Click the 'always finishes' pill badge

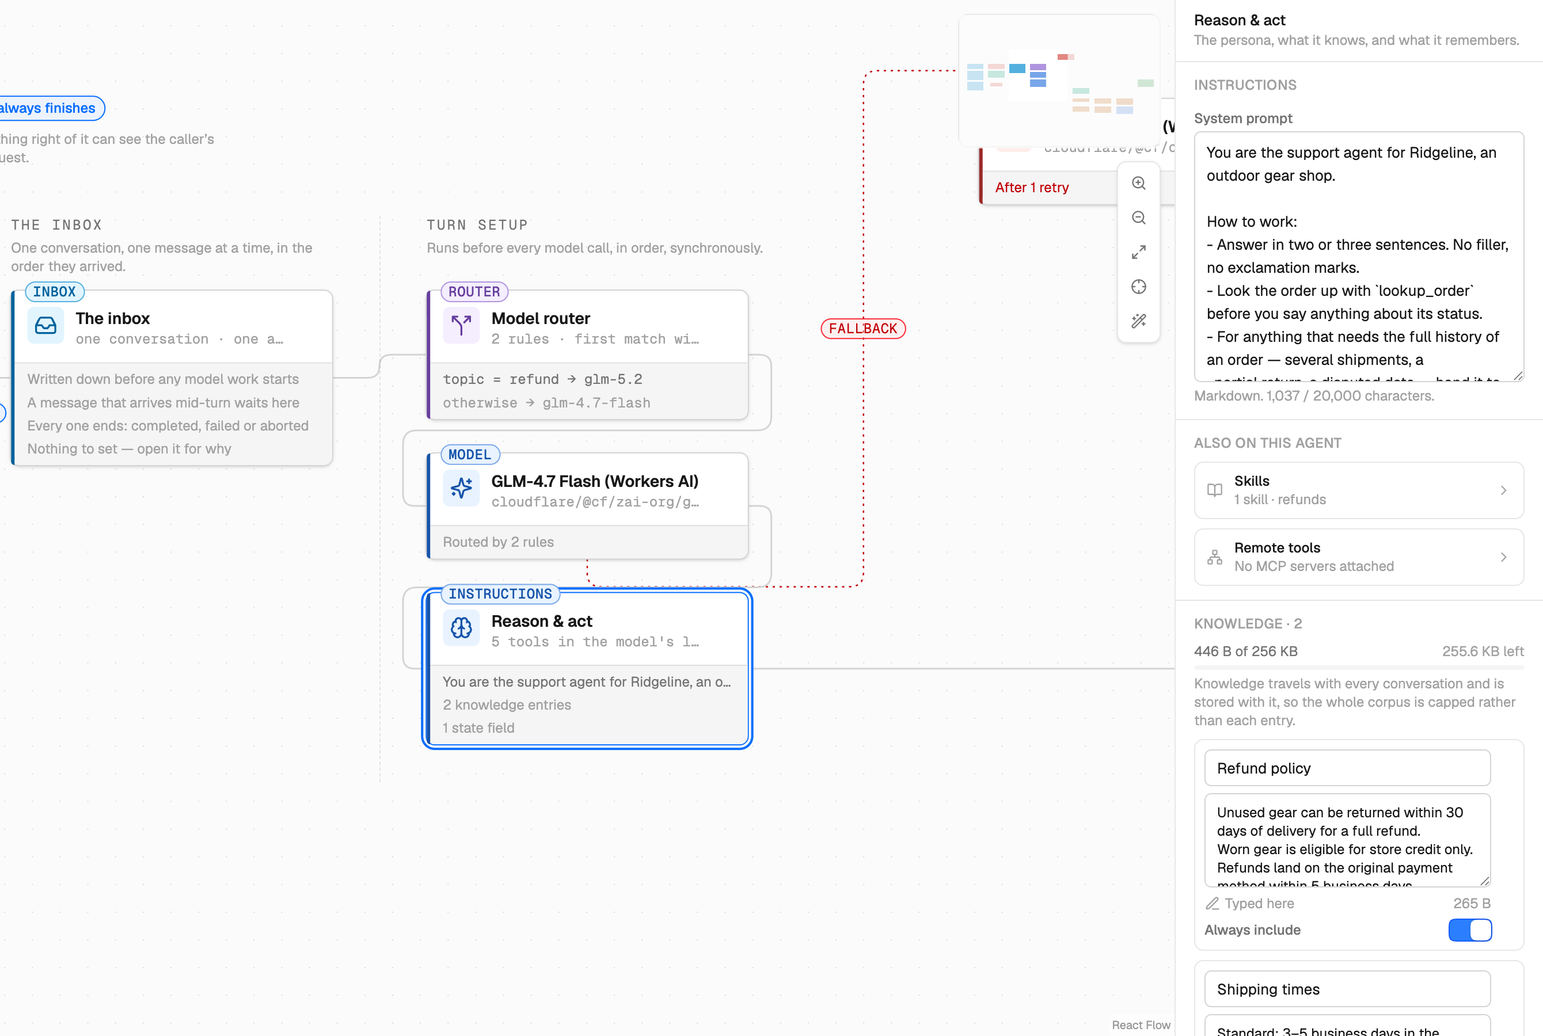[49, 108]
